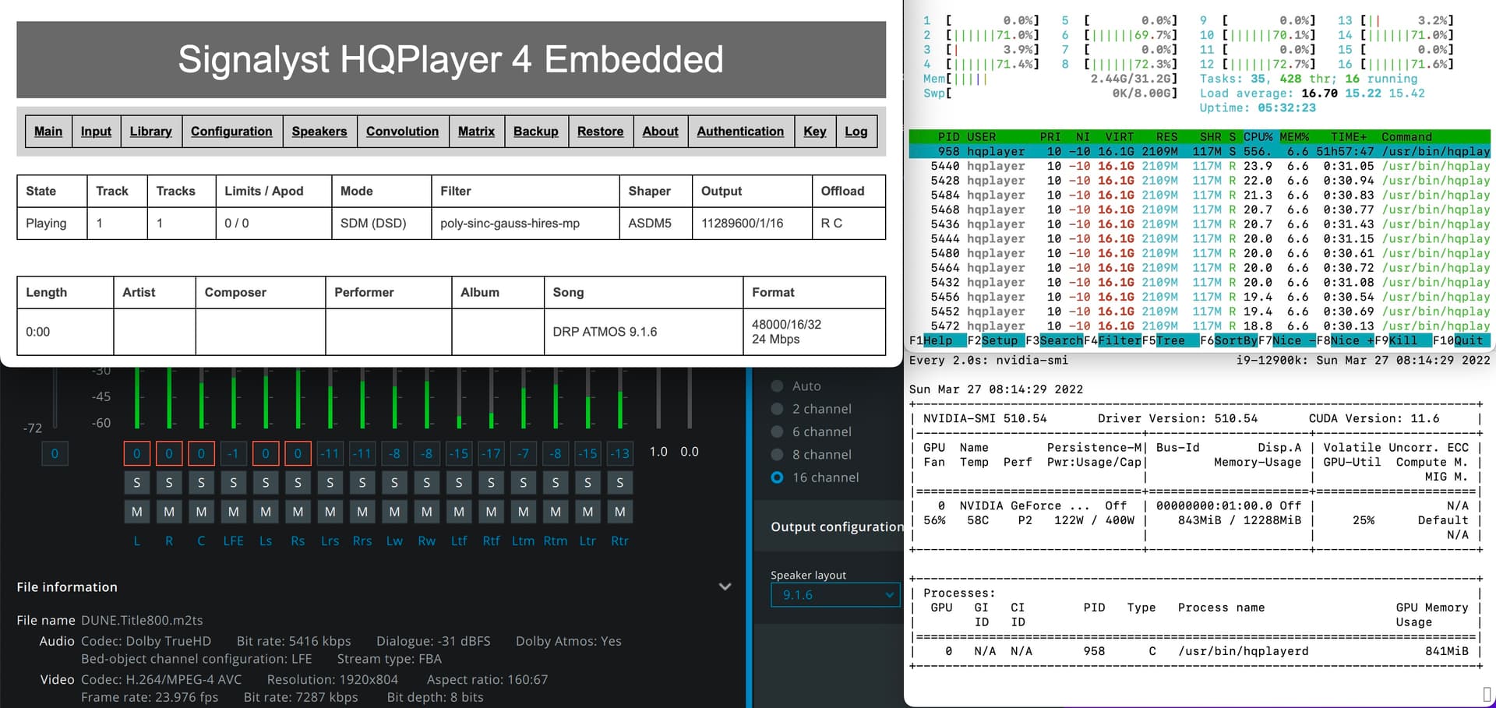Click F4 Filter in htop
1496x708 pixels.
(1113, 341)
